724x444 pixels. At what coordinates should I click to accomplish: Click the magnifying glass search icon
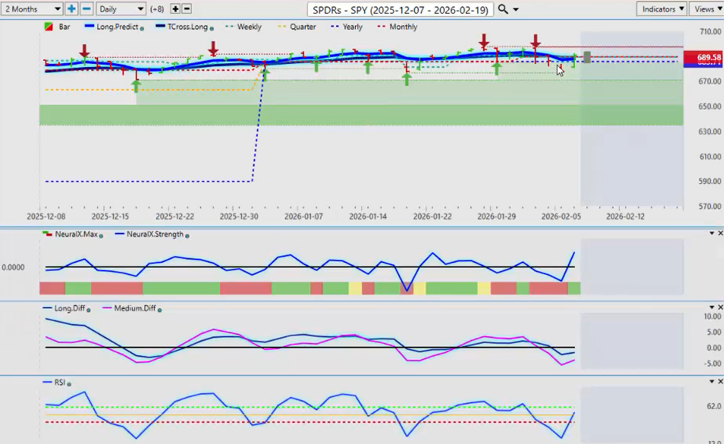pos(503,9)
